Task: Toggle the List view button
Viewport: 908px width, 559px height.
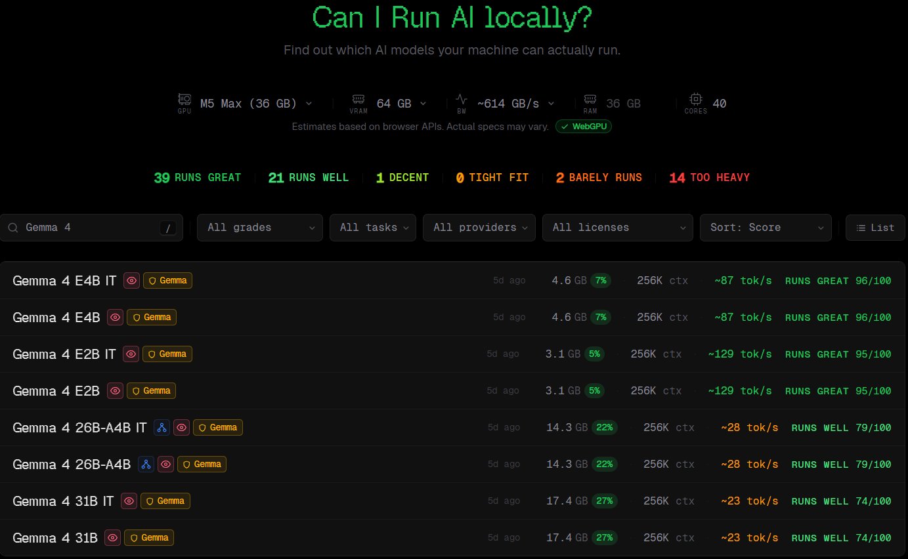Action: click(x=875, y=228)
